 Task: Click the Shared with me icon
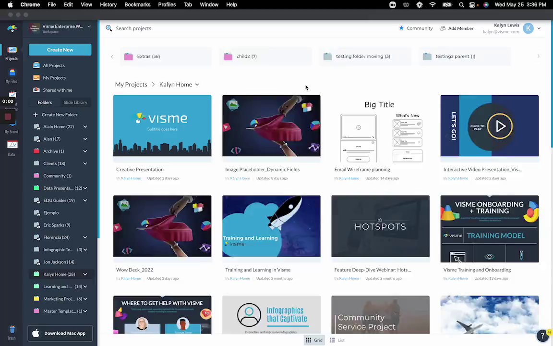(x=36, y=90)
